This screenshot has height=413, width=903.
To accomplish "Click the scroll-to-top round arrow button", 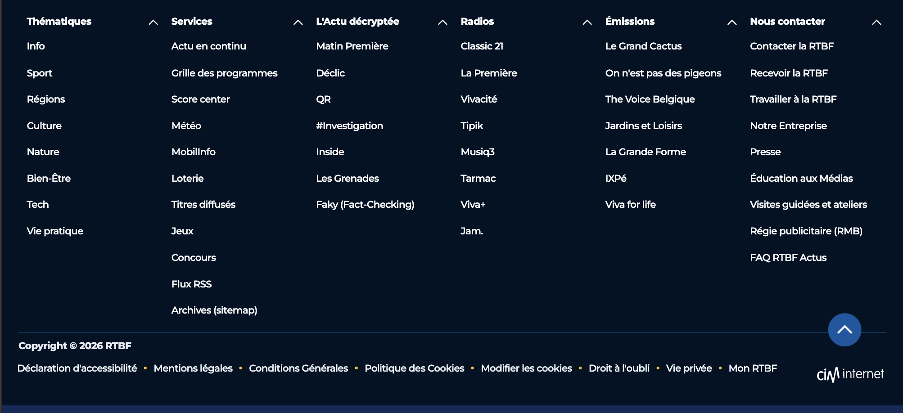I will click(x=844, y=330).
